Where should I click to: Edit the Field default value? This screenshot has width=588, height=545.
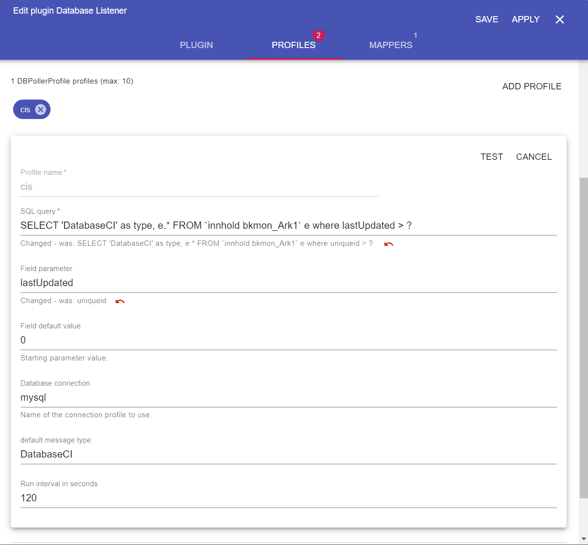(x=288, y=341)
